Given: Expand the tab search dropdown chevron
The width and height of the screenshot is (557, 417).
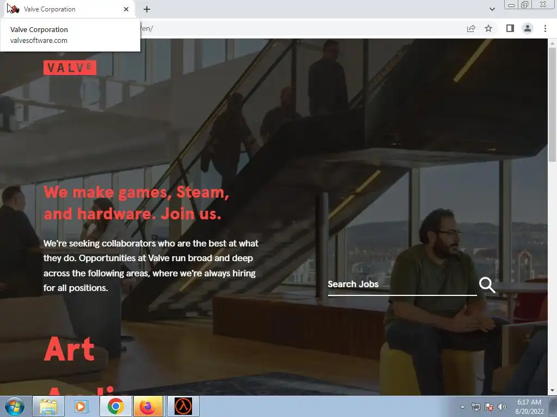Looking at the screenshot, I should point(492,9).
